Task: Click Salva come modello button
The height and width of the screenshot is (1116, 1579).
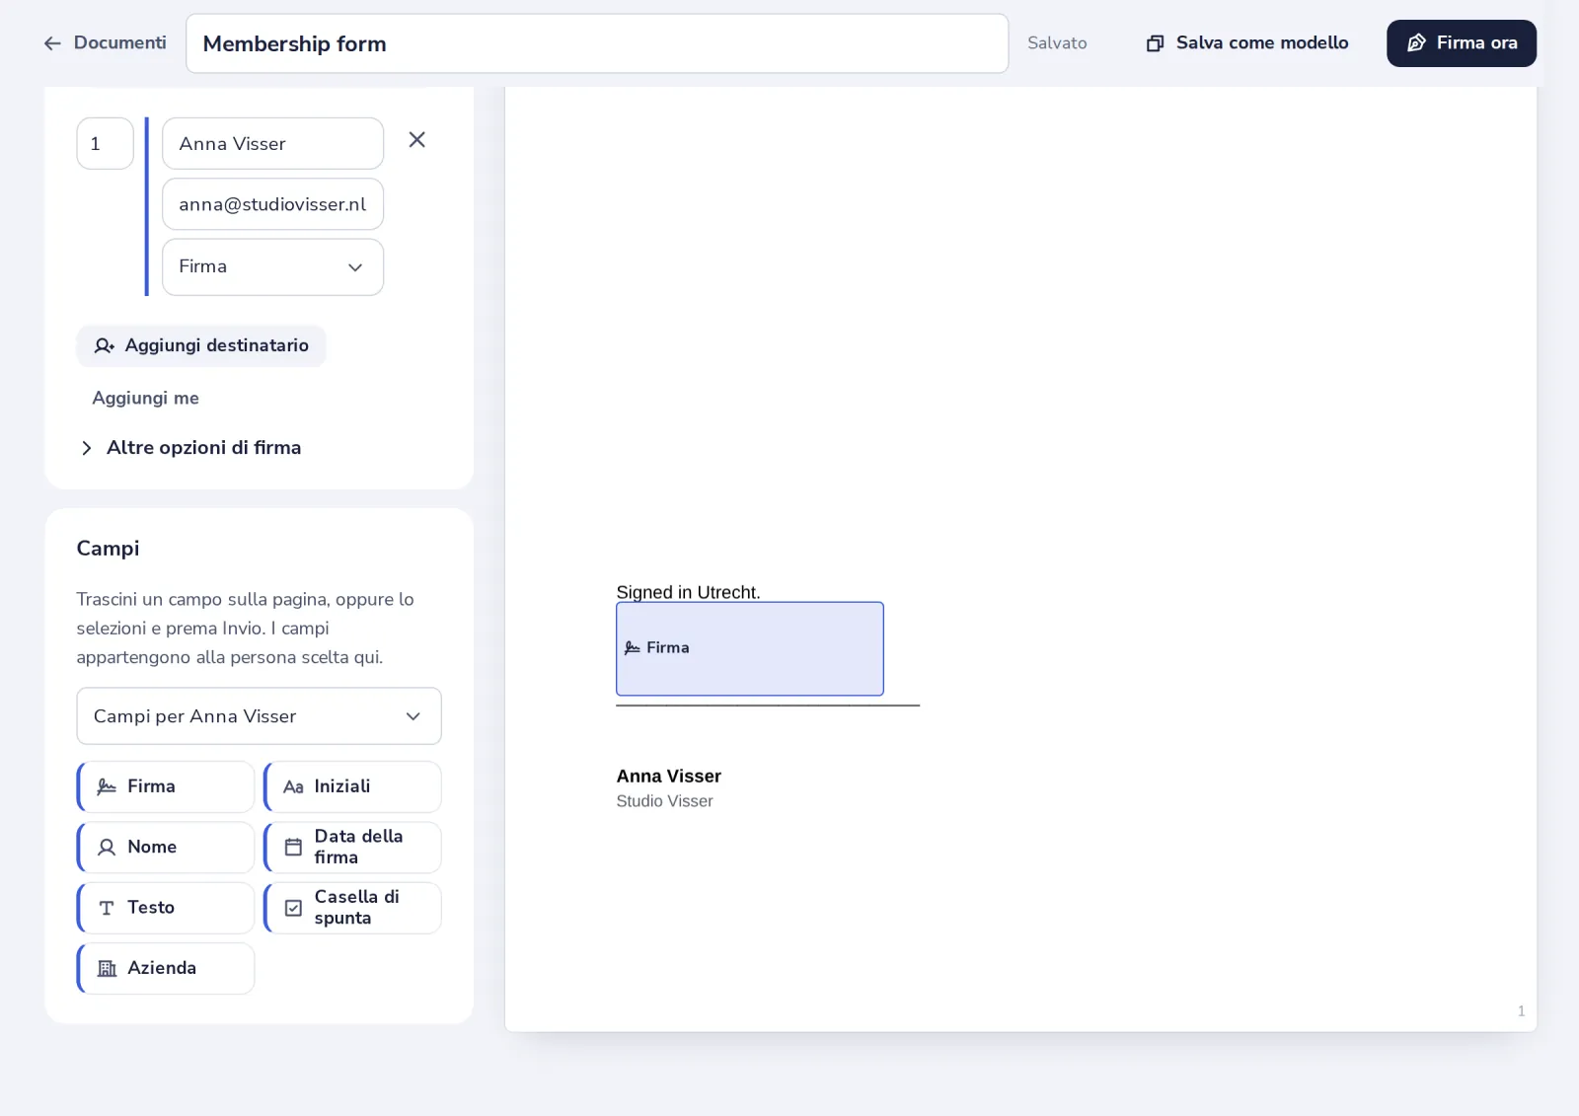Action: (1247, 42)
